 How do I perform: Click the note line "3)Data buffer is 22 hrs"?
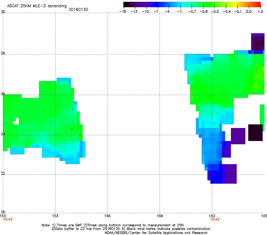coord(131,229)
